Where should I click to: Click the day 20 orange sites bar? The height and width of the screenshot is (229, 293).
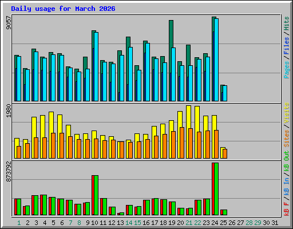pyautogui.click(x=182, y=143)
